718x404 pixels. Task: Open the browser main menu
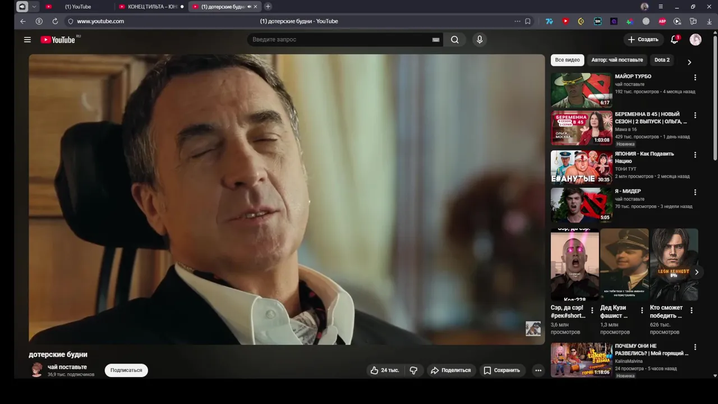tap(661, 7)
